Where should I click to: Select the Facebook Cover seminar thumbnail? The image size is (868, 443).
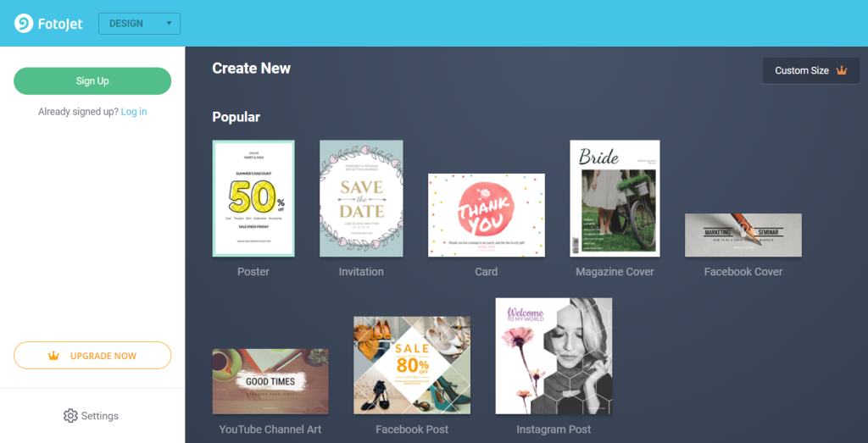pyautogui.click(x=743, y=235)
